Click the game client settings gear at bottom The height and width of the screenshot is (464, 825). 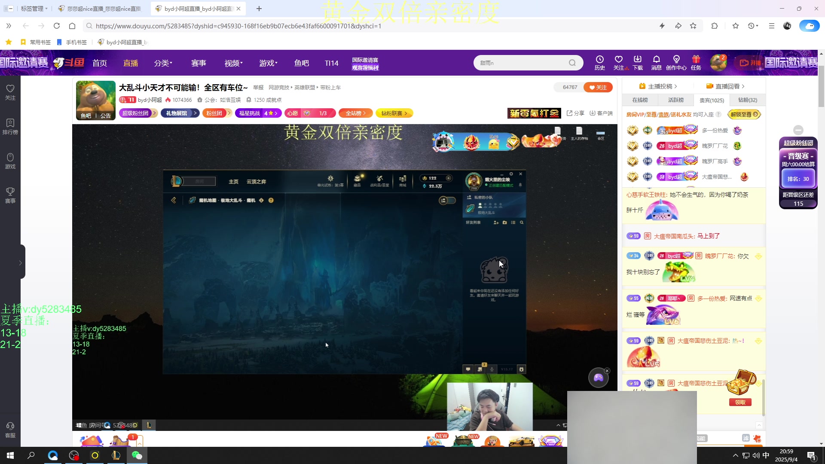(522, 369)
